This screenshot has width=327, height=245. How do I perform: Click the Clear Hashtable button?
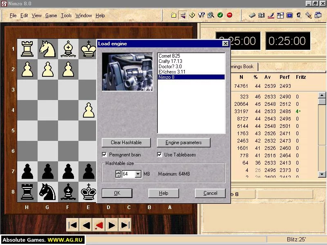pos(126,143)
